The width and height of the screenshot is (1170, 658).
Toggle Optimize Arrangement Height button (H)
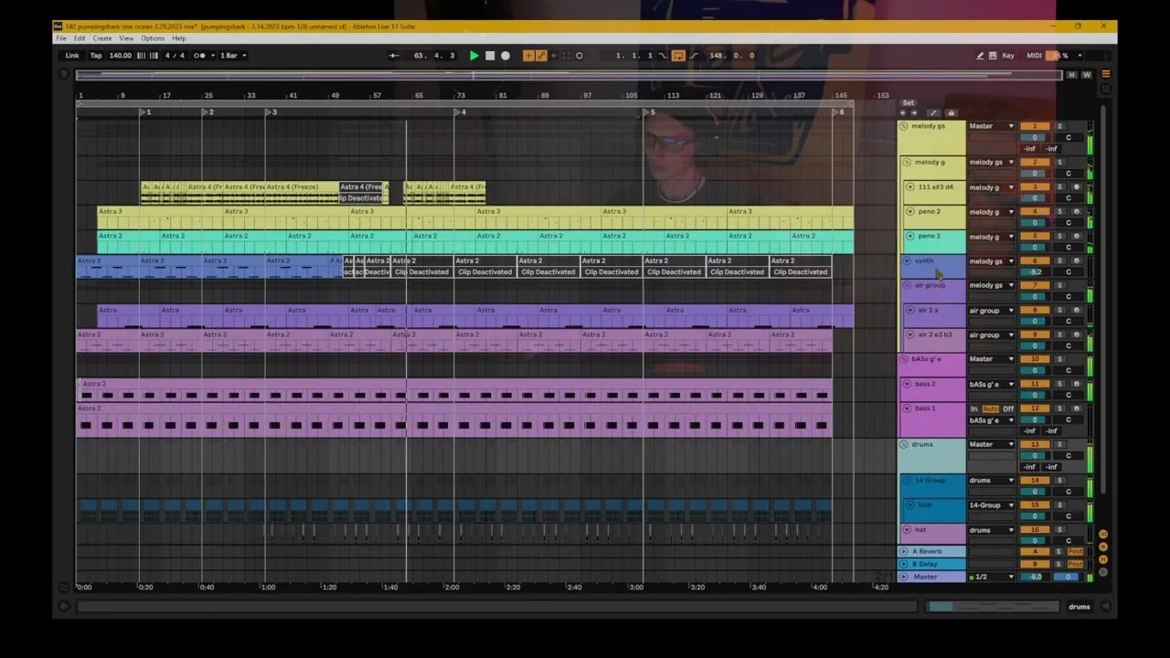1072,75
